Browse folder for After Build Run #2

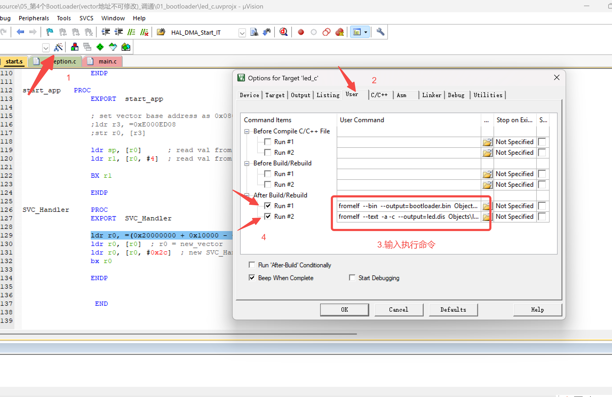click(487, 217)
